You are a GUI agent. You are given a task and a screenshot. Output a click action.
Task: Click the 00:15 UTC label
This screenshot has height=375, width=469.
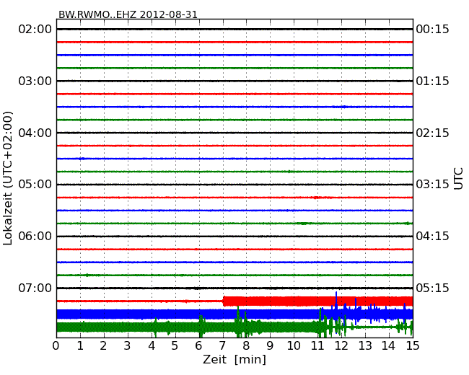click(x=432, y=30)
